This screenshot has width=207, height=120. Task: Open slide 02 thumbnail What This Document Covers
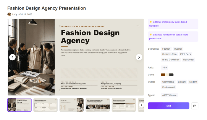click(46, 105)
